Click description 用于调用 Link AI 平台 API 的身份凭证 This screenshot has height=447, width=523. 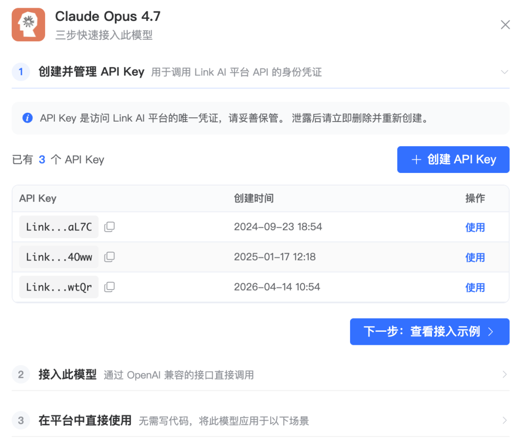pyautogui.click(x=236, y=72)
